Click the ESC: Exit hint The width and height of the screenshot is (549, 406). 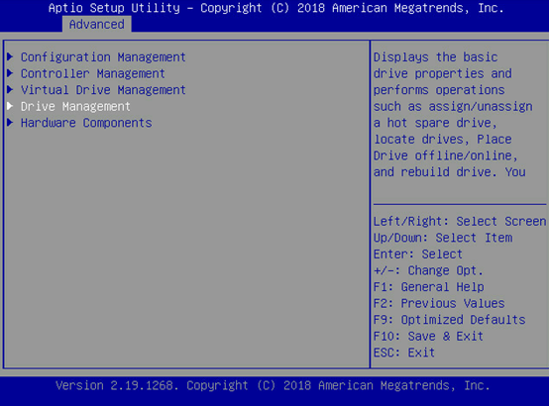tap(404, 353)
